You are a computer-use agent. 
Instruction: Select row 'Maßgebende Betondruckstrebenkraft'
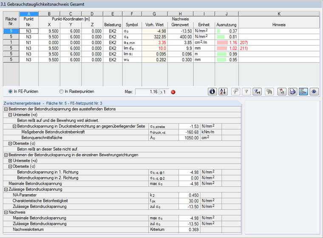(x=122, y=132)
